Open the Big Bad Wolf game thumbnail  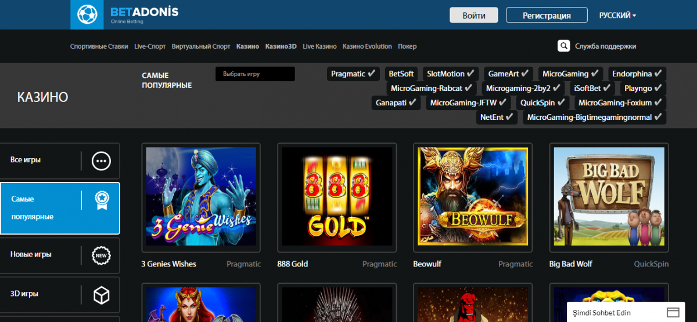[x=609, y=197]
